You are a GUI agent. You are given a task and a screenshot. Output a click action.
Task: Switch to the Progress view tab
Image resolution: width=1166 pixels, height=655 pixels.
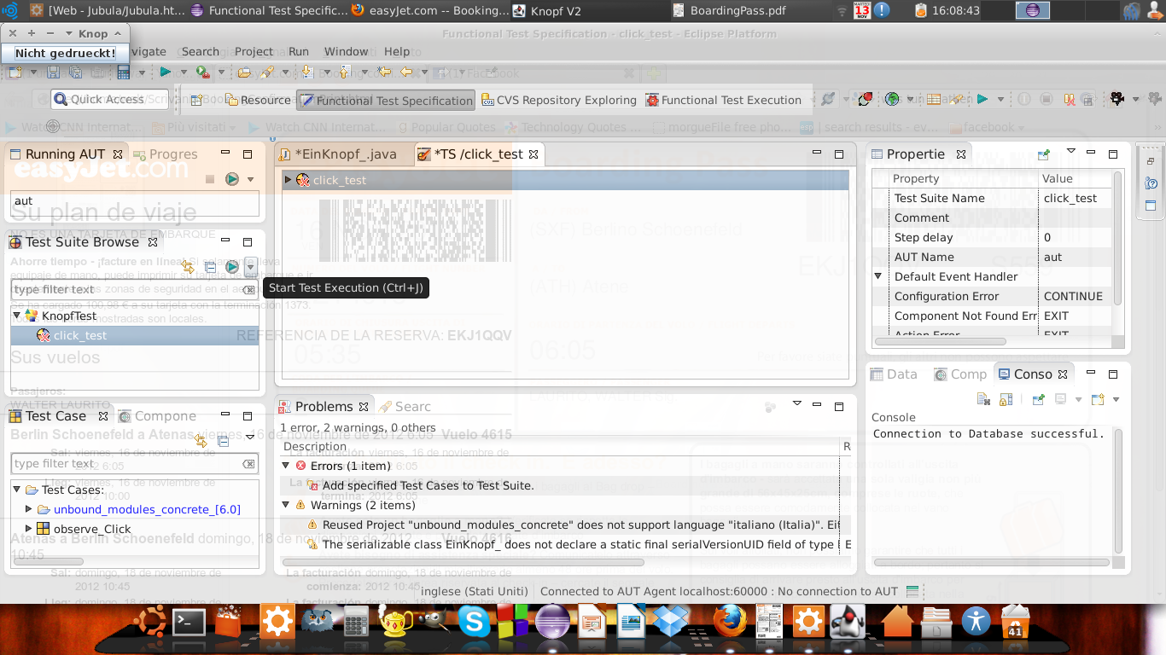point(166,154)
